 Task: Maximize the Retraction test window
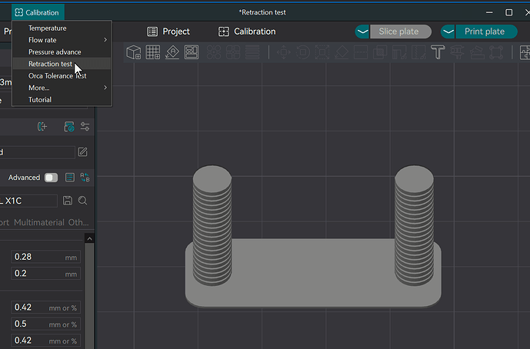[508, 12]
